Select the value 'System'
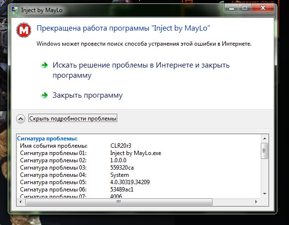The height and width of the screenshot is (225, 289). 119,175
